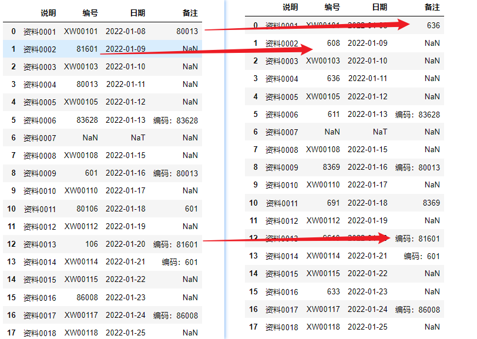Click XW00103 in the right table
Screen dimensions: 477x339
[323, 61]
